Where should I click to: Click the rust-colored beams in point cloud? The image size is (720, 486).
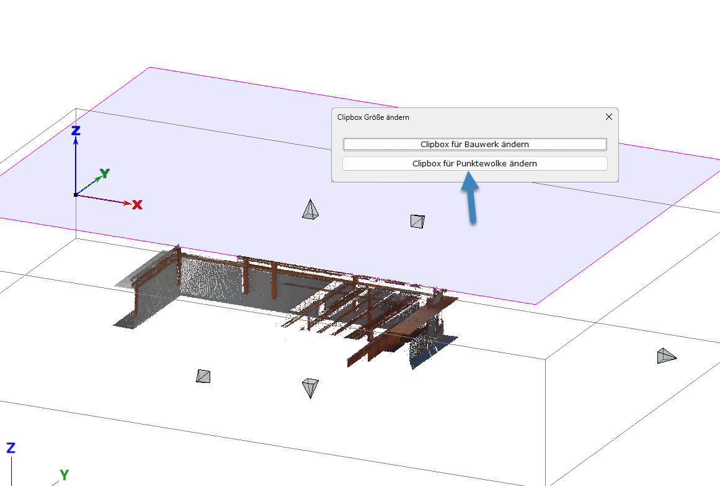click(335, 310)
